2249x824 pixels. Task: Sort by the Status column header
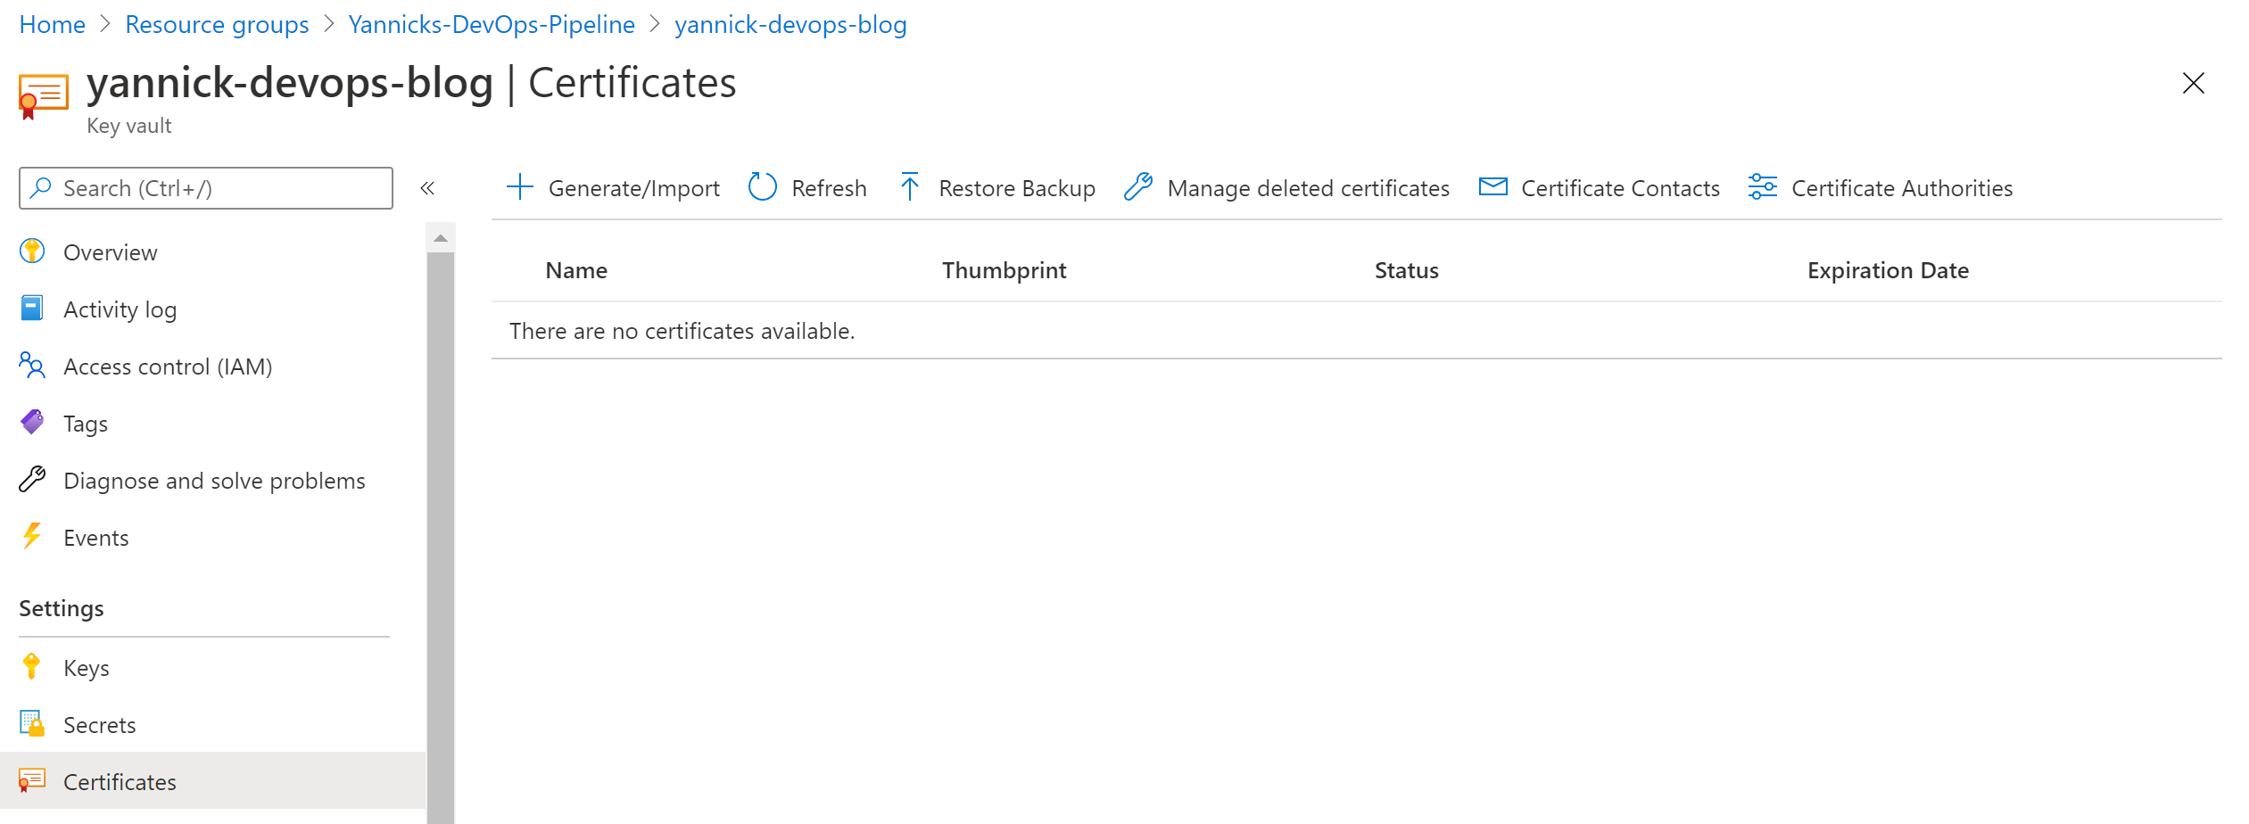tap(1407, 270)
